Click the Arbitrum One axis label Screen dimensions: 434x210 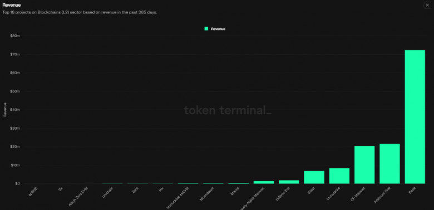pyautogui.click(x=383, y=195)
